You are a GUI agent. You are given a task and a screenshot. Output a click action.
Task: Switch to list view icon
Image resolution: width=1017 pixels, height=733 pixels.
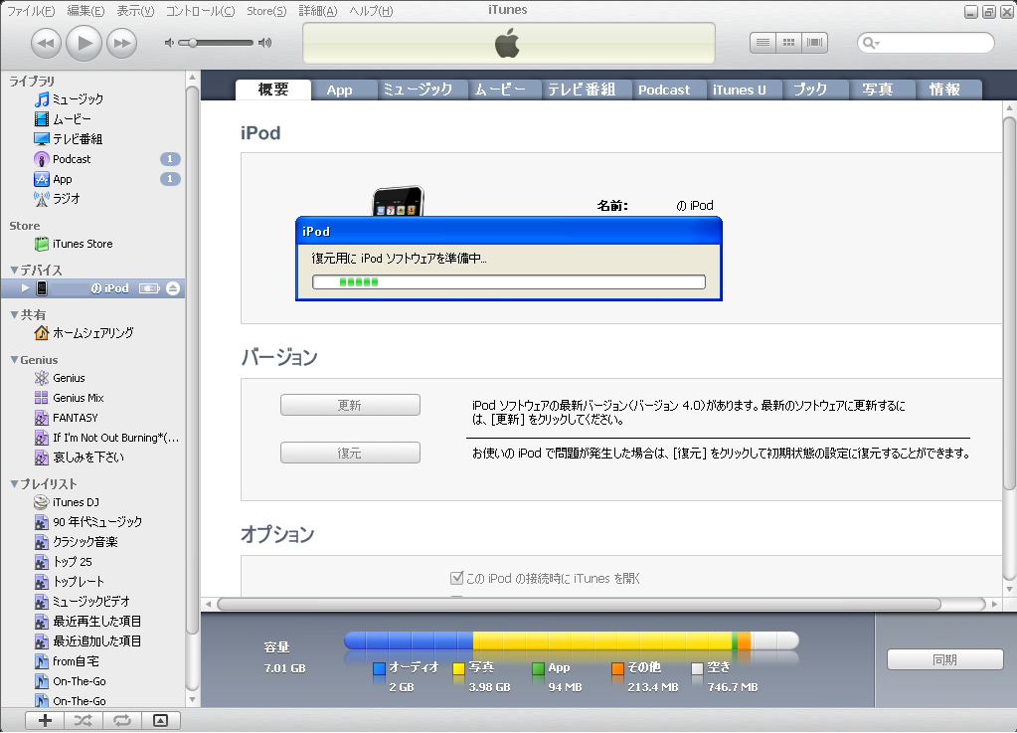click(x=763, y=43)
